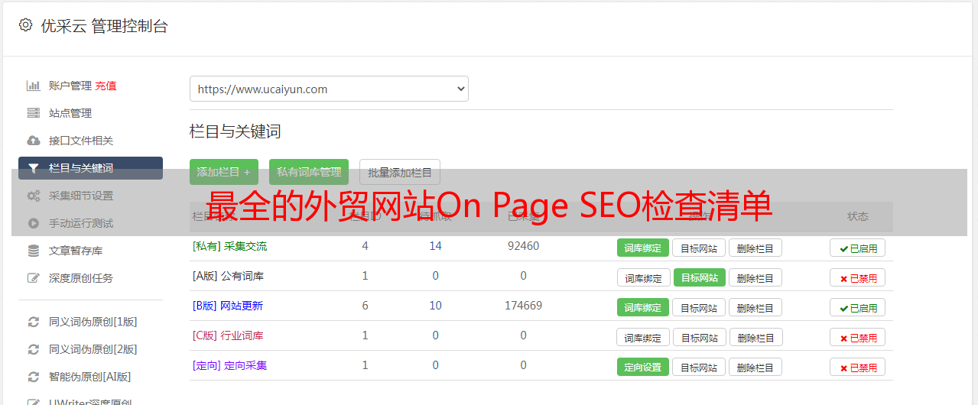Image resolution: width=978 pixels, height=405 pixels.
Task: Click 词库绑定 in 公有词库 row
Action: 643,277
